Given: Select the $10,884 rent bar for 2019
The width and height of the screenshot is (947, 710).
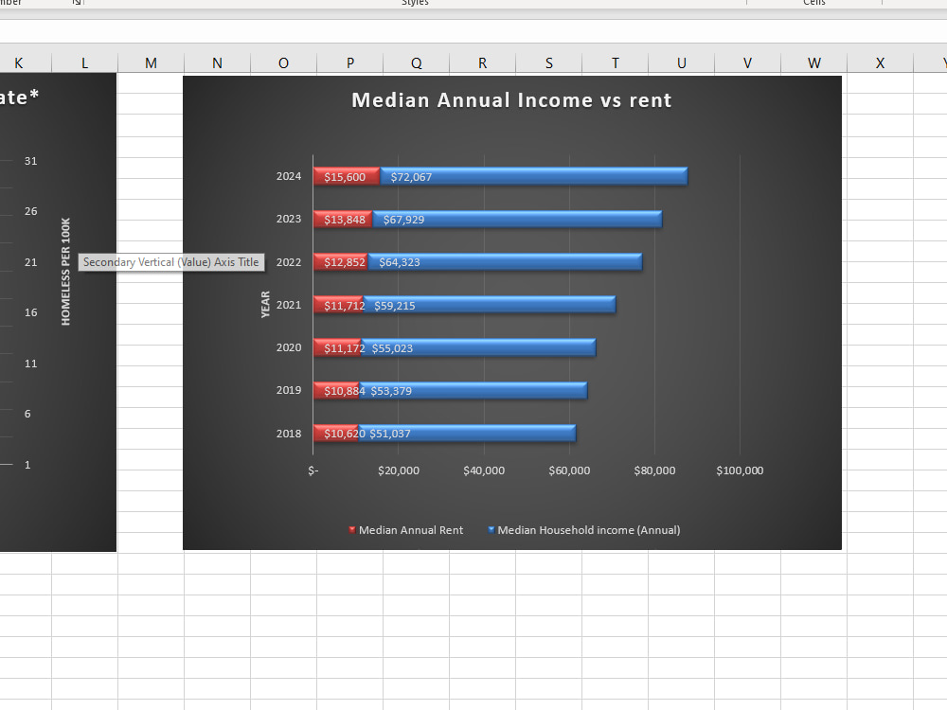Looking at the screenshot, I should (336, 391).
